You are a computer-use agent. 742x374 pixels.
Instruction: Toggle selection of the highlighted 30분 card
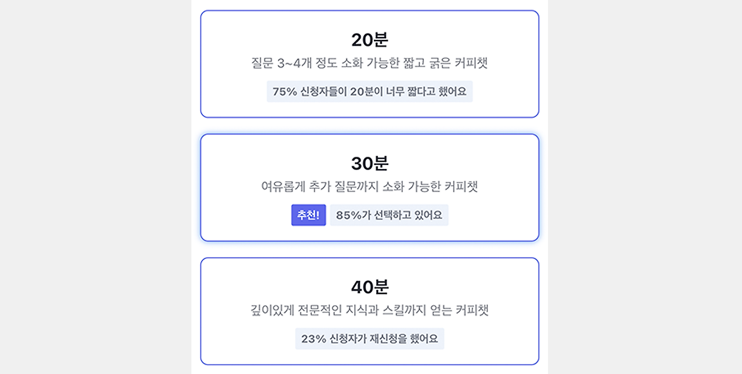370,186
